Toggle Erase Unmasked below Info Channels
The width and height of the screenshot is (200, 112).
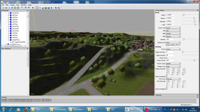tap(166, 89)
